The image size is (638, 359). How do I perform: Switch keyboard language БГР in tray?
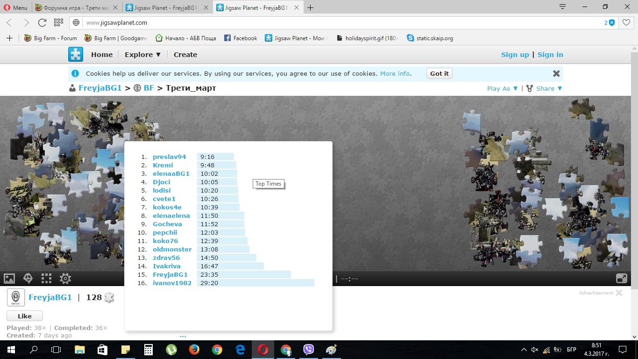pos(571,350)
